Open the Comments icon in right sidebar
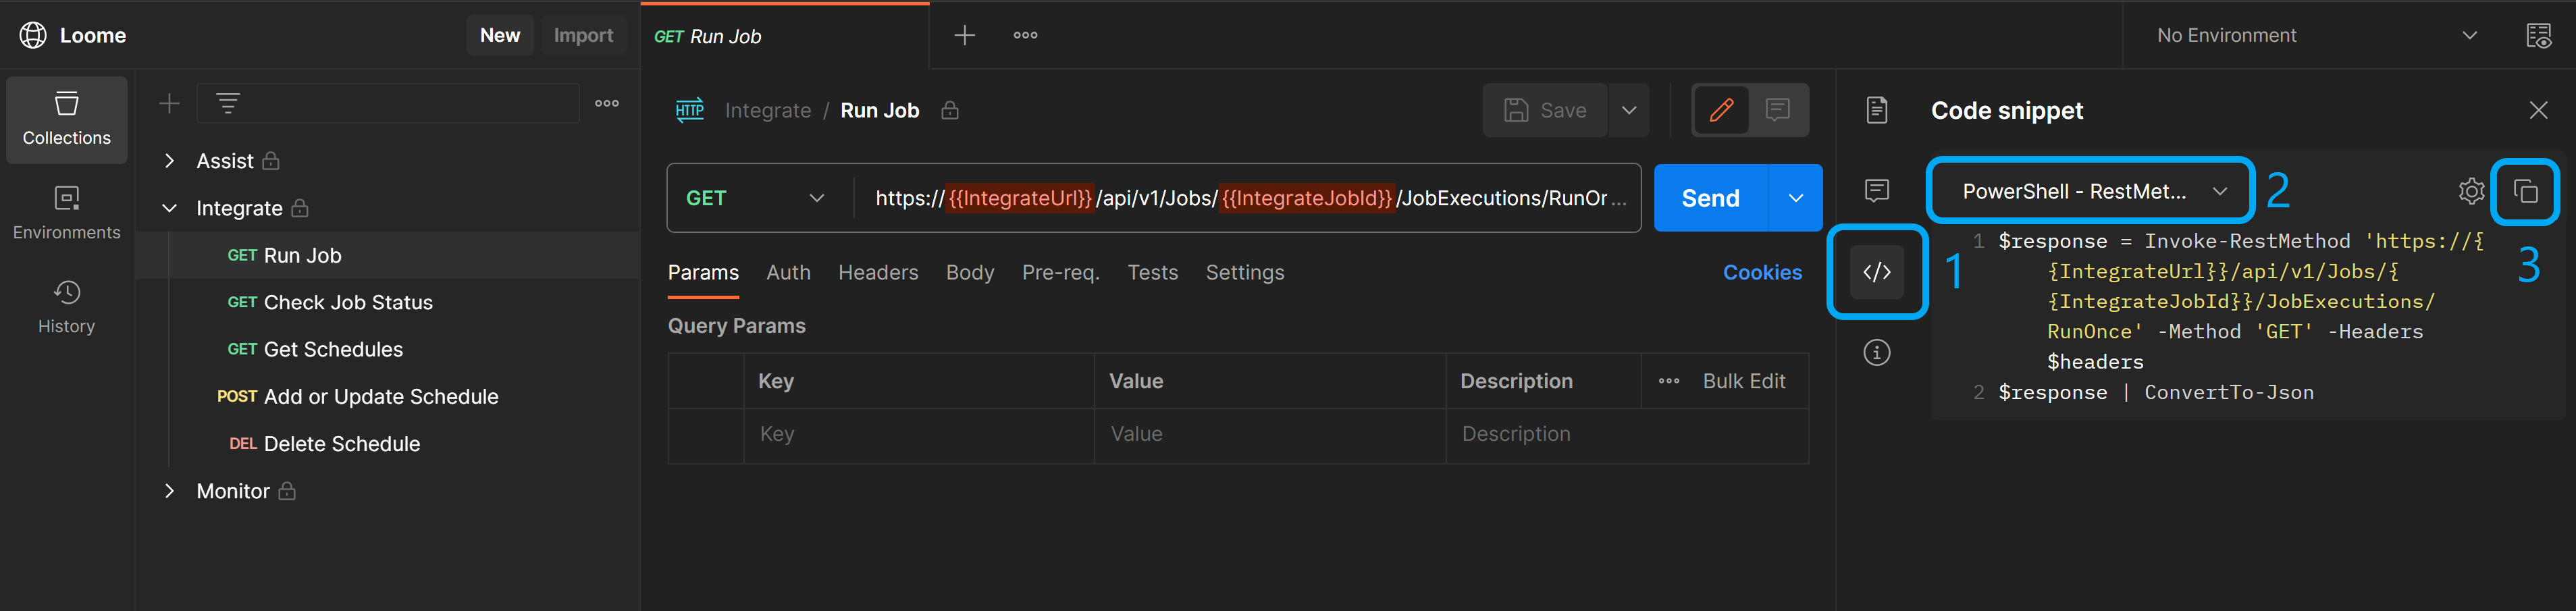 1877,190
